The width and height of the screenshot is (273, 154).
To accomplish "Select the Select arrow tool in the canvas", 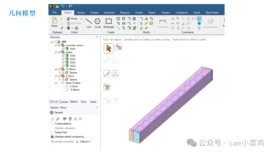I will click(108, 48).
